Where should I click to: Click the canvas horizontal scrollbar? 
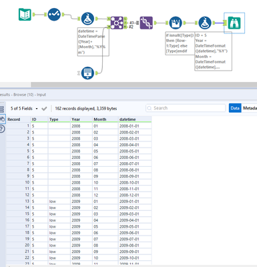tap(144, 85)
